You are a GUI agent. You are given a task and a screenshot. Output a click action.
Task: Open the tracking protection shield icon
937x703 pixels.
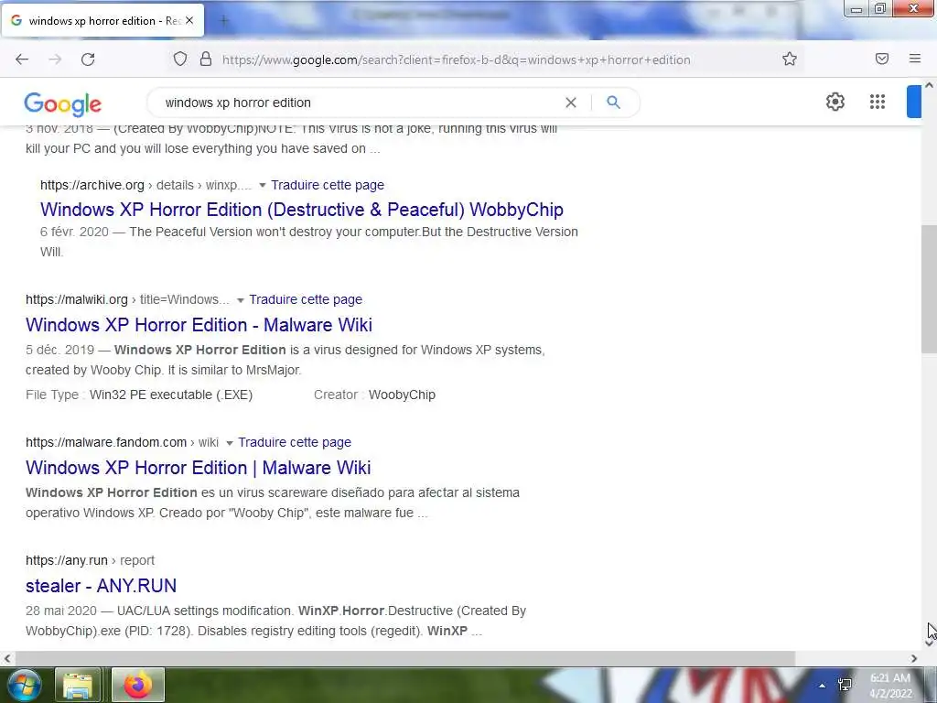[180, 59]
